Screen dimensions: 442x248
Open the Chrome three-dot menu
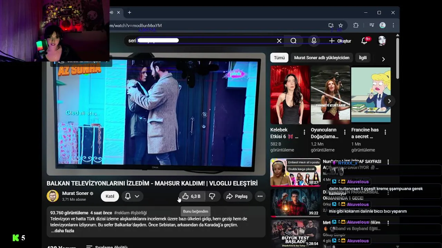tap(393, 25)
